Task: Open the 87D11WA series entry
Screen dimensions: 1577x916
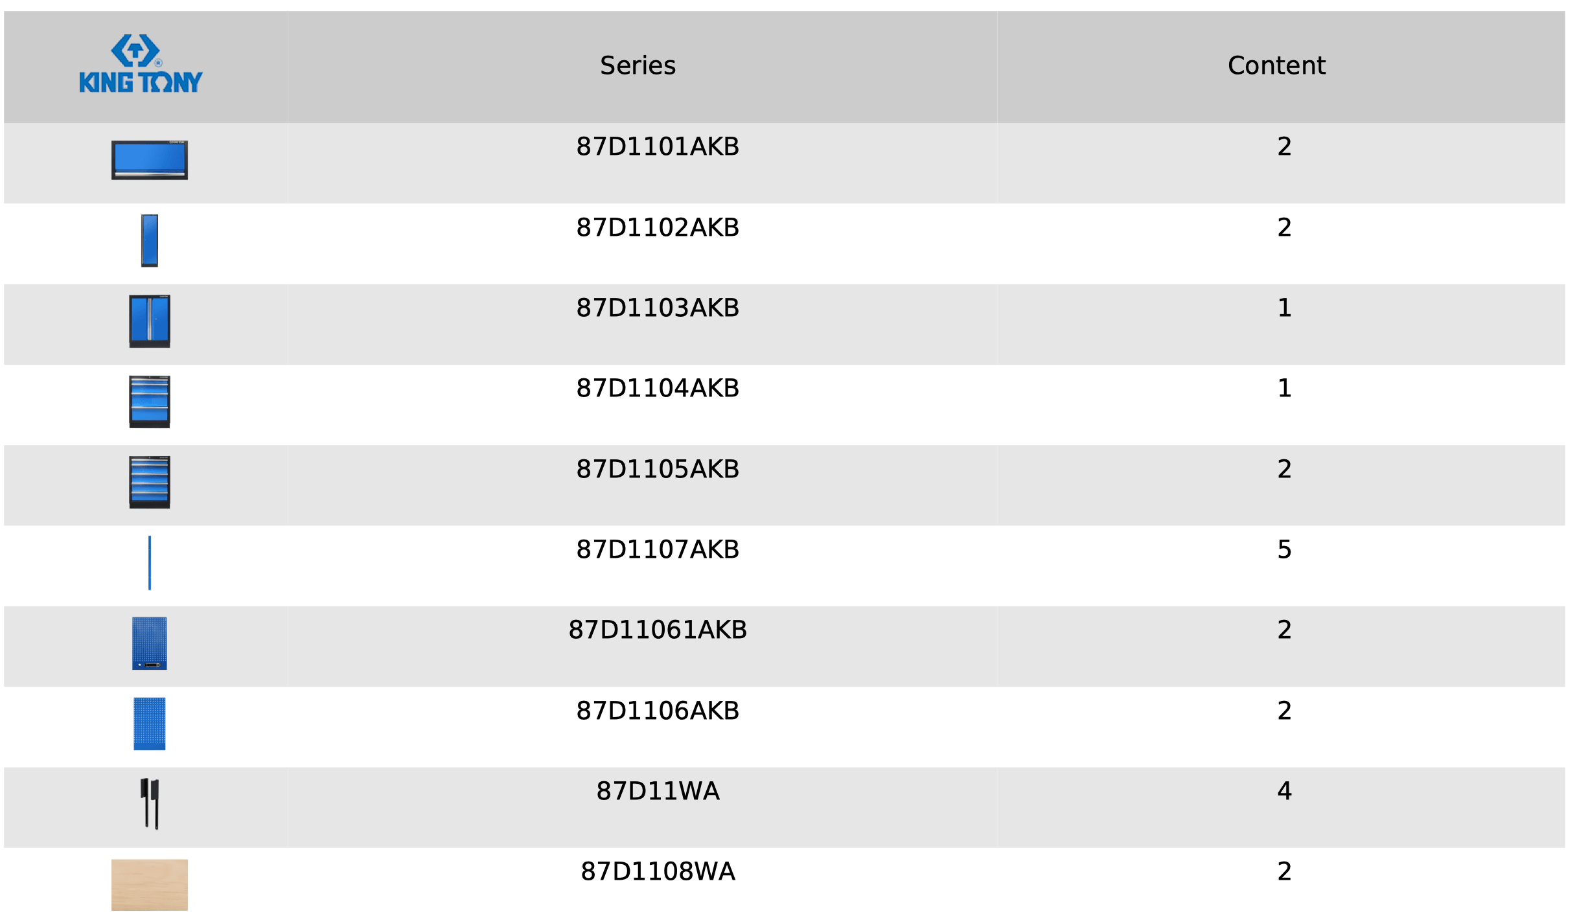Action: [658, 791]
